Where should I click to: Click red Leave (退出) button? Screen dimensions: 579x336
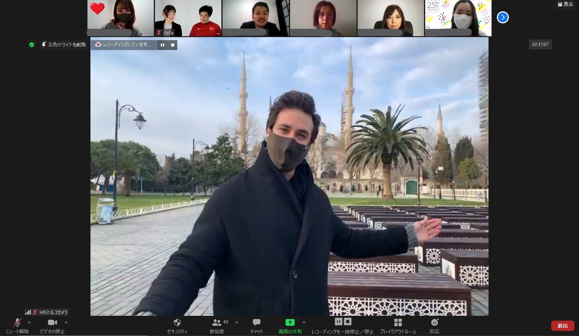click(x=563, y=326)
